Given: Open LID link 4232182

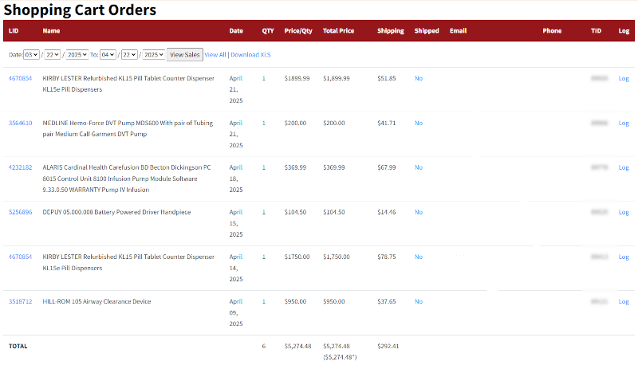Looking at the screenshot, I should point(21,167).
